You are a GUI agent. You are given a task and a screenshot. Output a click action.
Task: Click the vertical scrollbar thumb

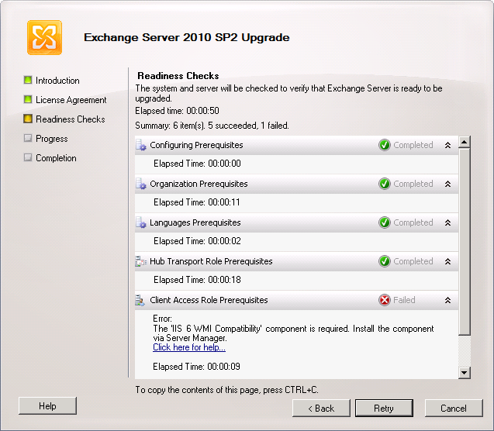click(465, 242)
